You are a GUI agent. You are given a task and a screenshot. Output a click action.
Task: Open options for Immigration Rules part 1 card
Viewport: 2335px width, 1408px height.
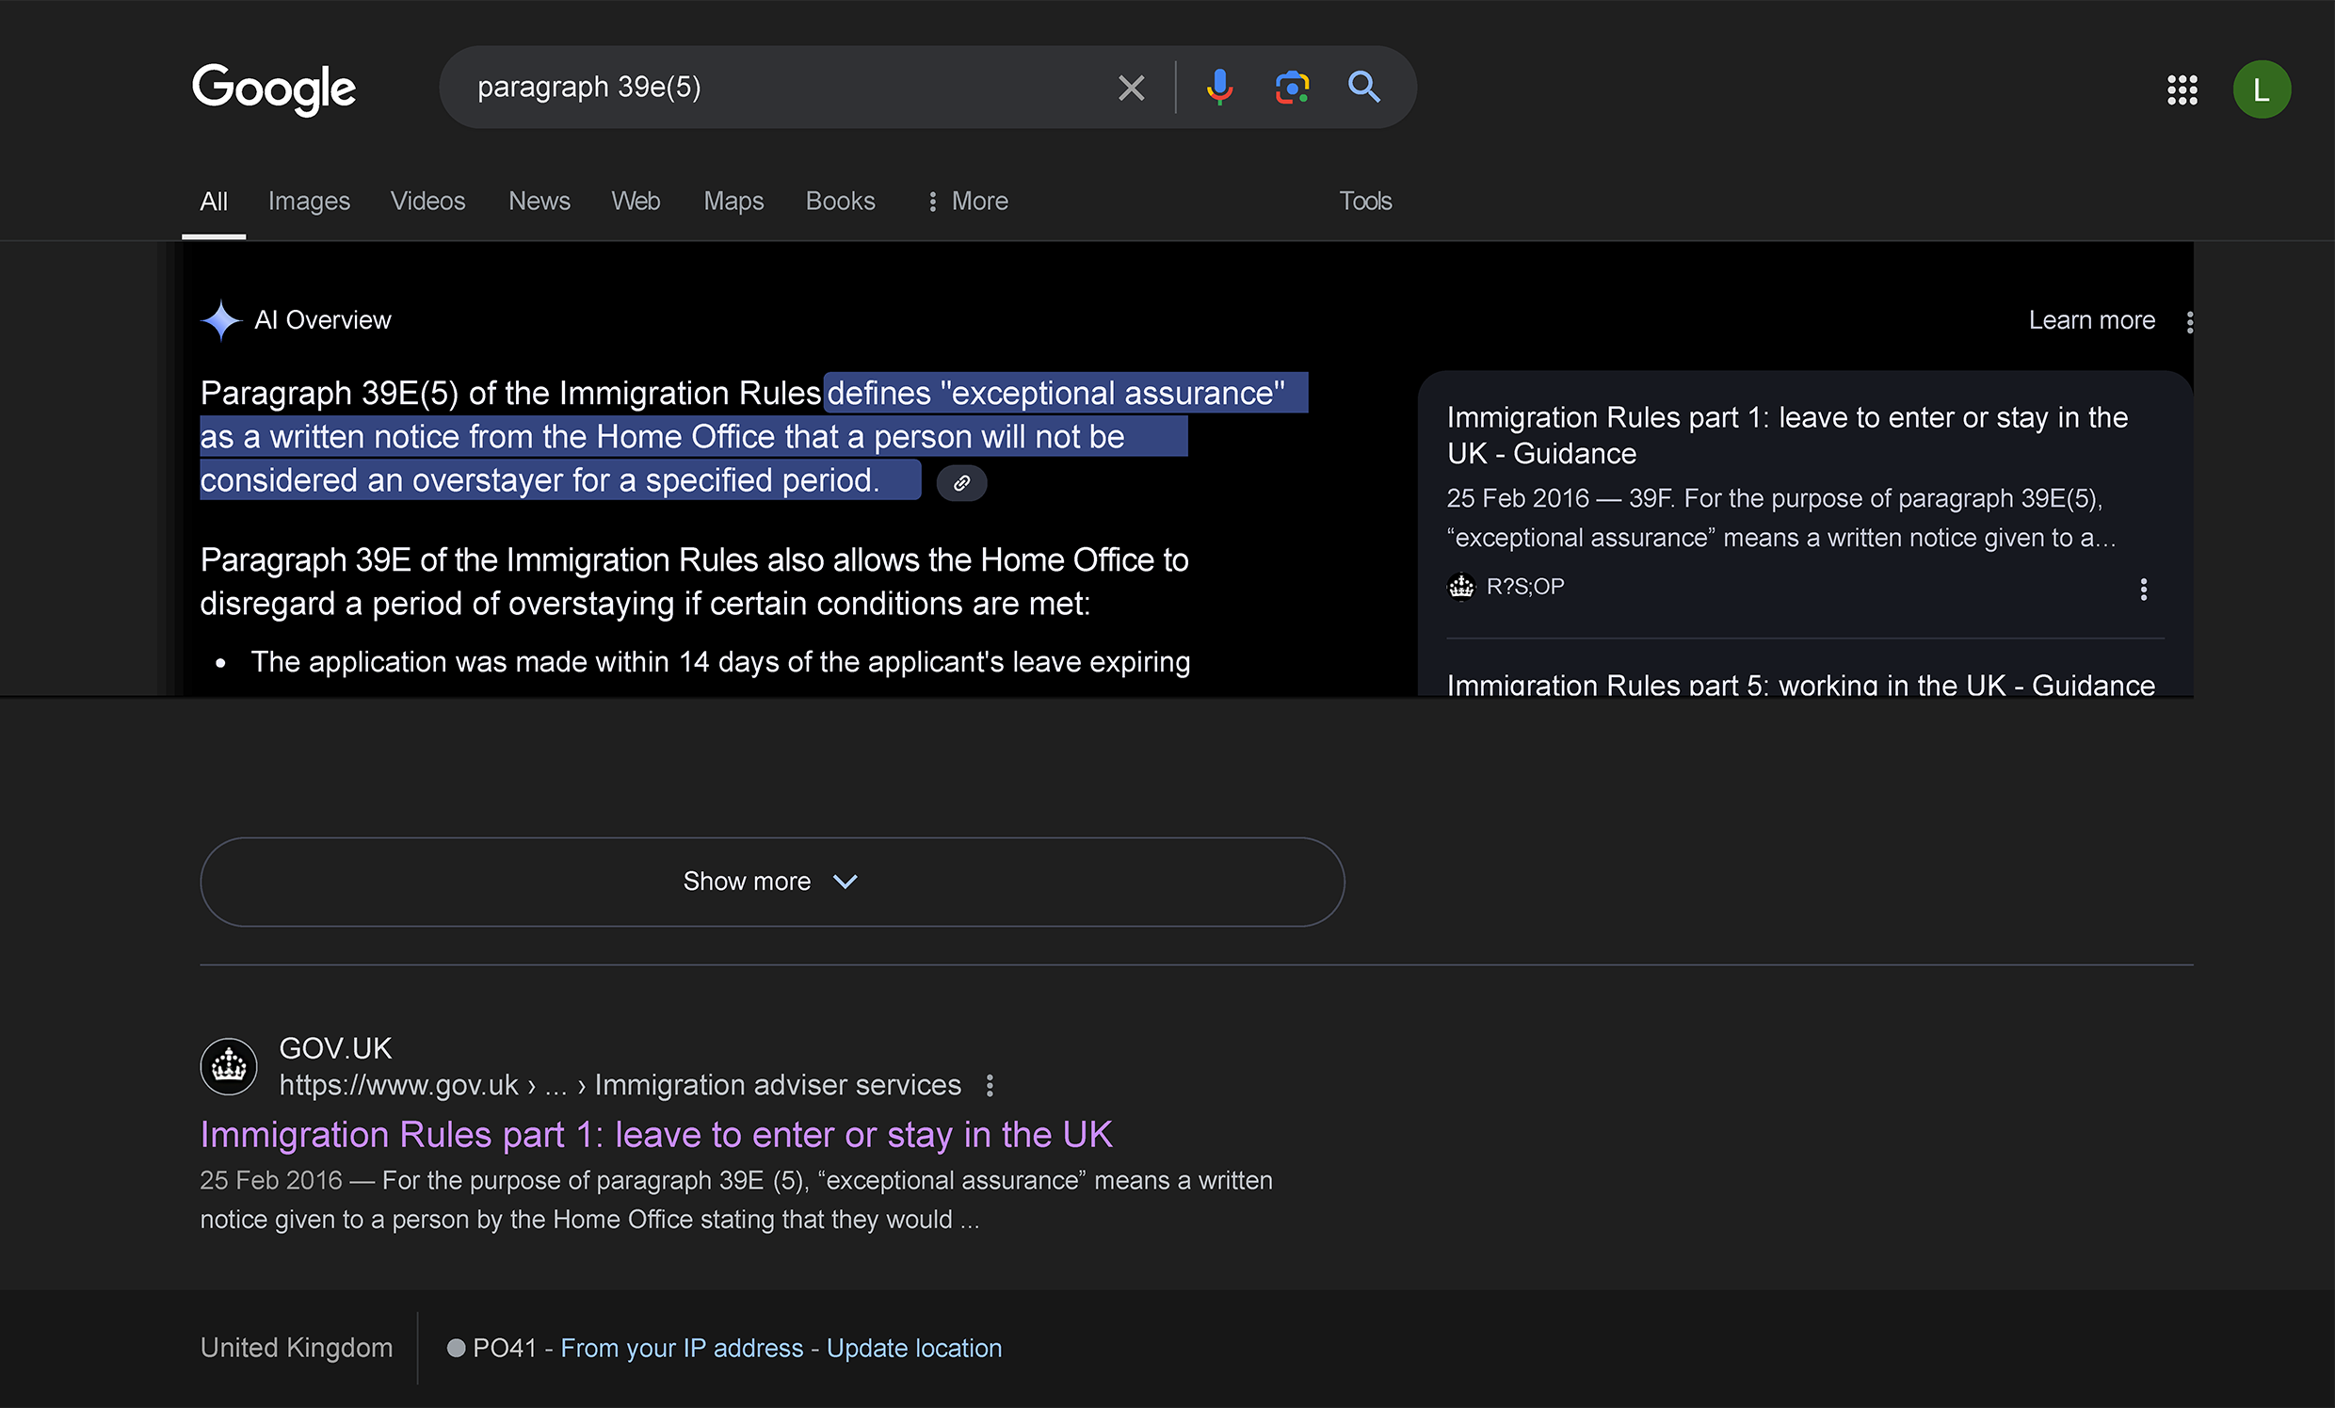[x=2143, y=589]
